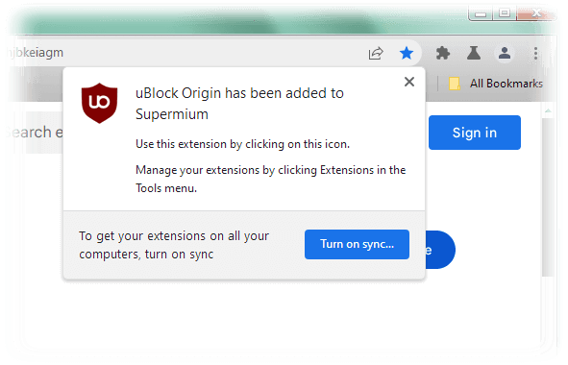Open the user profile avatar icon

[505, 53]
